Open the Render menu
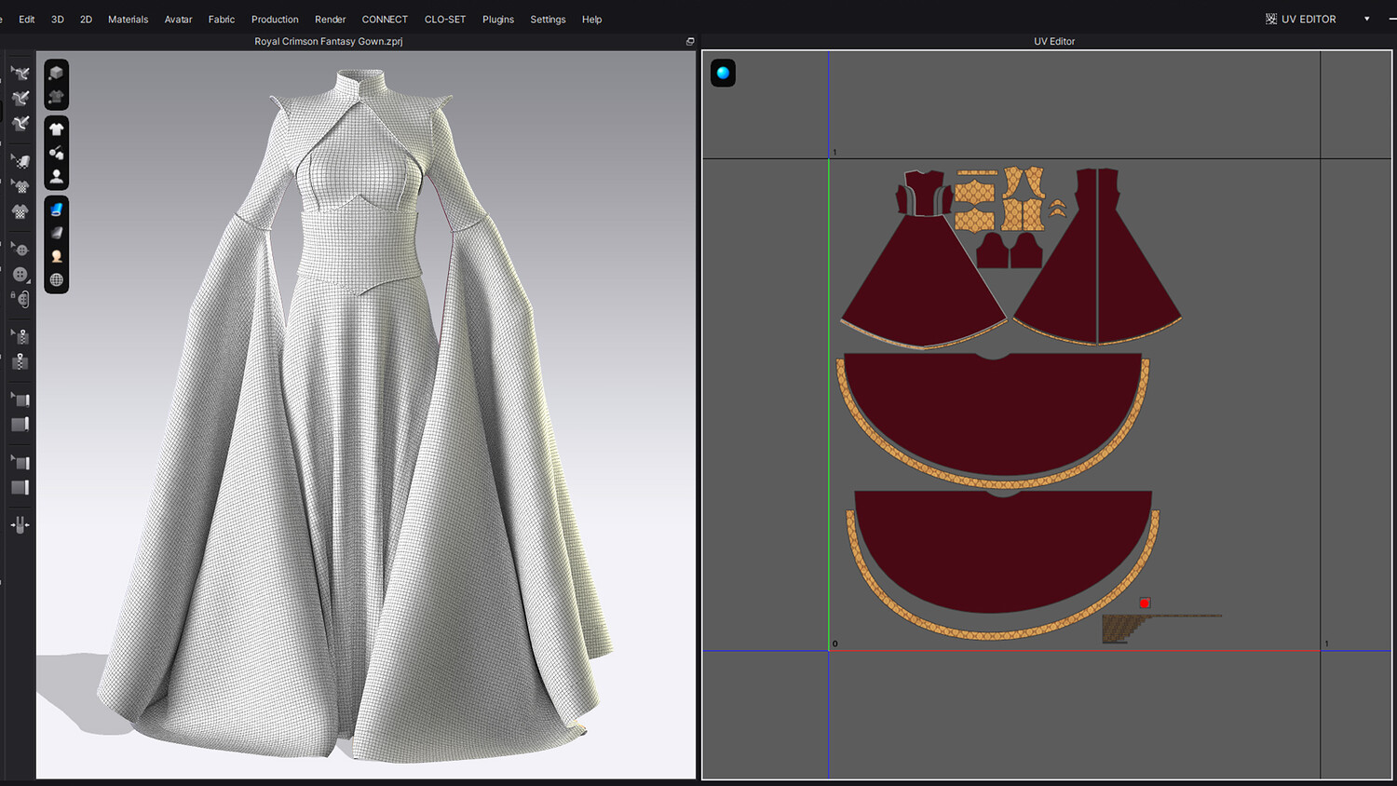The height and width of the screenshot is (786, 1397). click(x=331, y=20)
